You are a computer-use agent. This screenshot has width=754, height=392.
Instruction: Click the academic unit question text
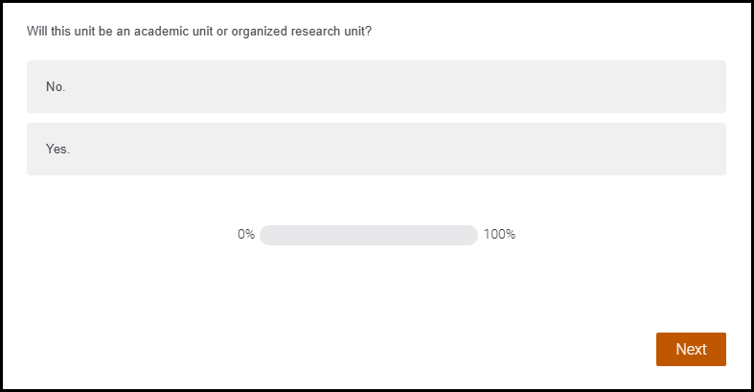pos(199,32)
